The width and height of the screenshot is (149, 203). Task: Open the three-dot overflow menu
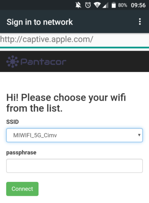pos(140,21)
